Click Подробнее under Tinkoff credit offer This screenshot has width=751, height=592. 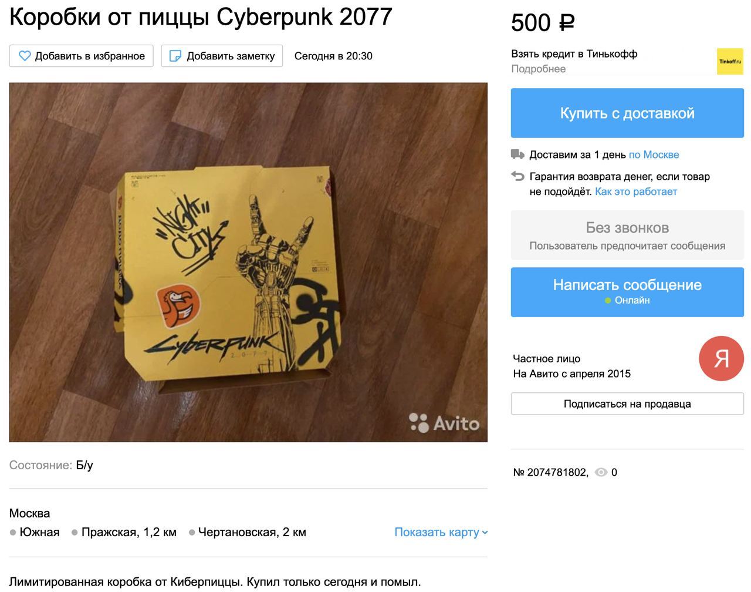pyautogui.click(x=538, y=69)
